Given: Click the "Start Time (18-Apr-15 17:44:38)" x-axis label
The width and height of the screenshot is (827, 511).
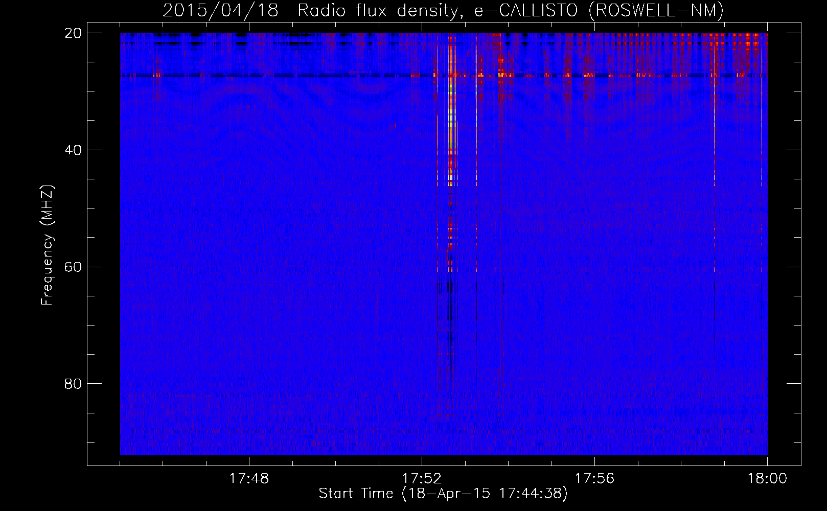Looking at the screenshot, I should [443, 494].
